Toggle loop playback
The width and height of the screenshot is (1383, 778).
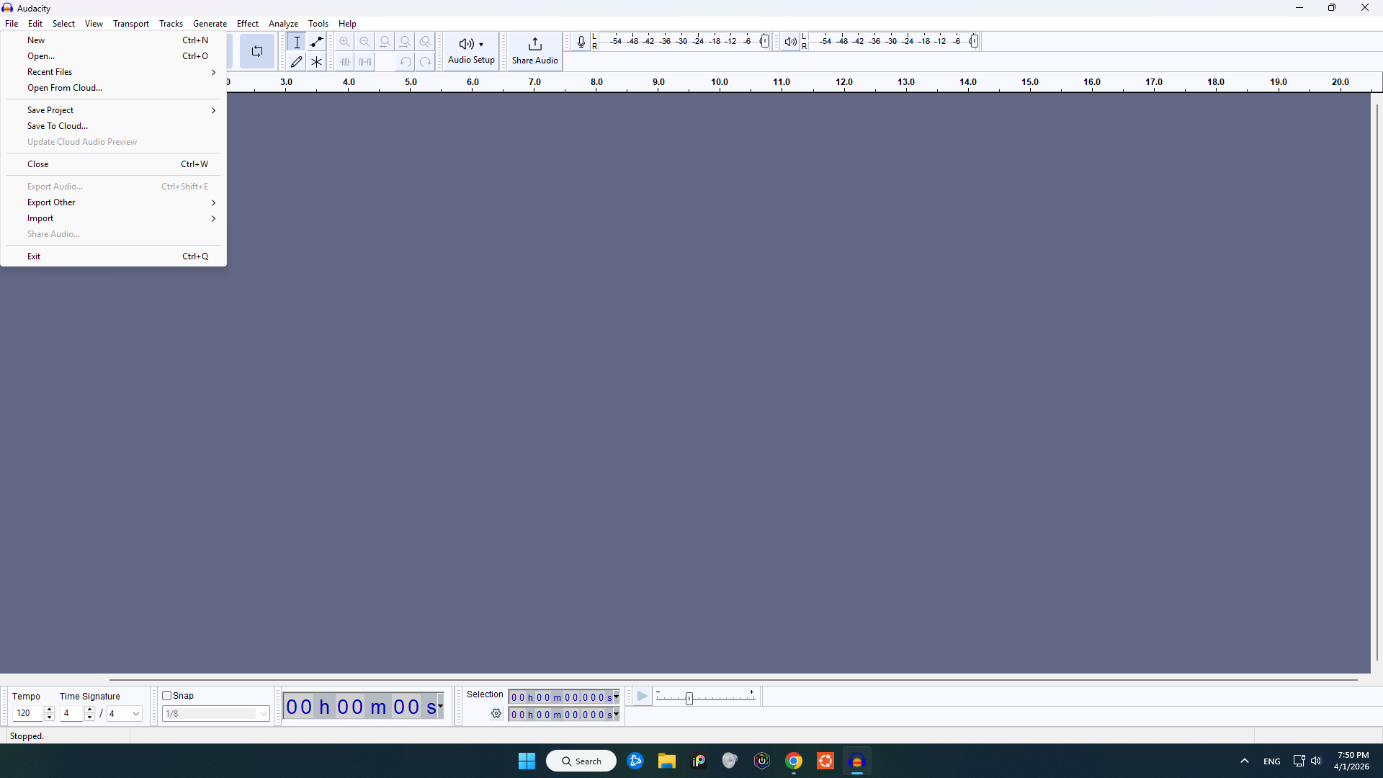pos(257,51)
